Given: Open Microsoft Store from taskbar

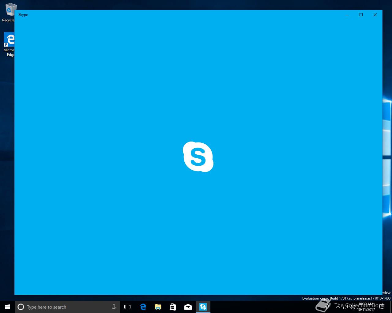Looking at the screenshot, I should (173, 307).
